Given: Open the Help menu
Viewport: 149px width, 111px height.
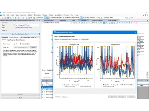Looking at the screenshot, I should pyautogui.click(x=76, y=15).
